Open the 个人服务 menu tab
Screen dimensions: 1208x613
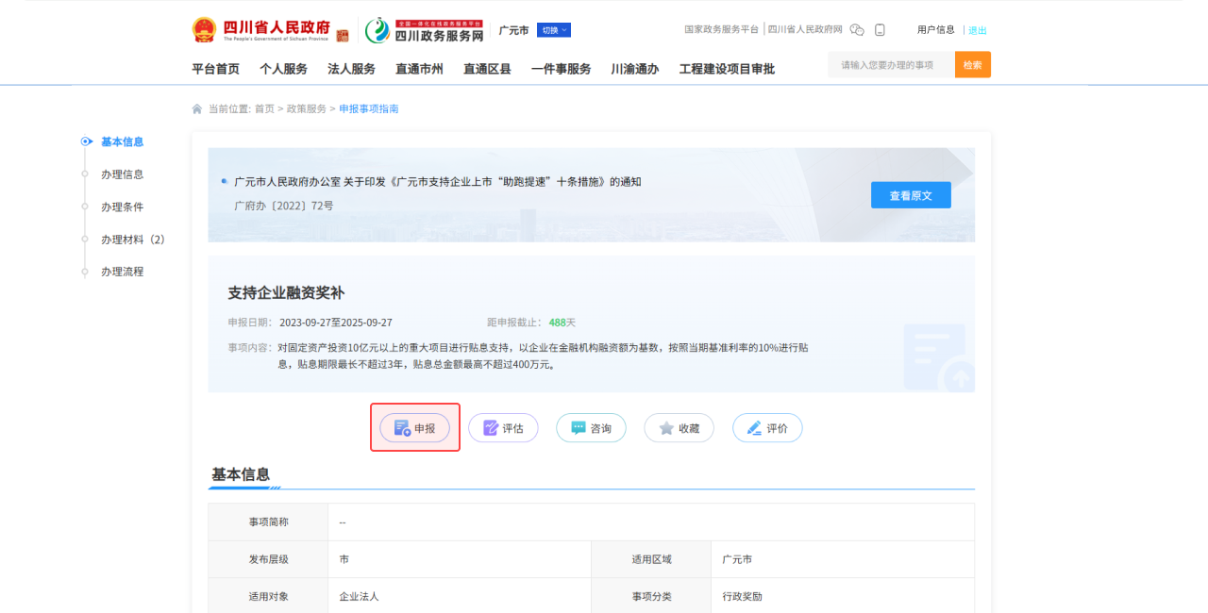(x=283, y=69)
